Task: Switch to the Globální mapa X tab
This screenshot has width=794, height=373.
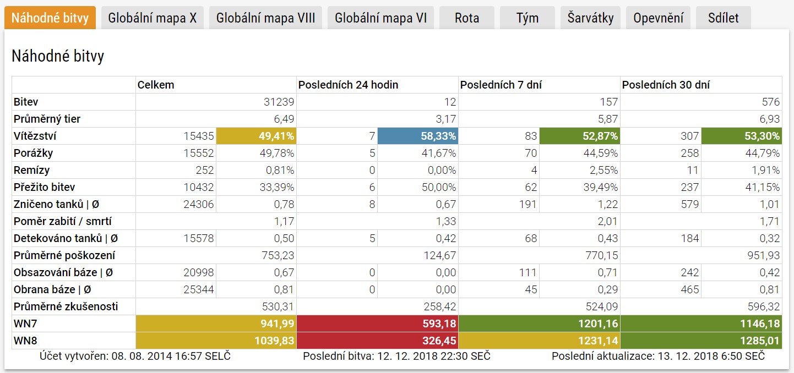Action: [x=153, y=18]
